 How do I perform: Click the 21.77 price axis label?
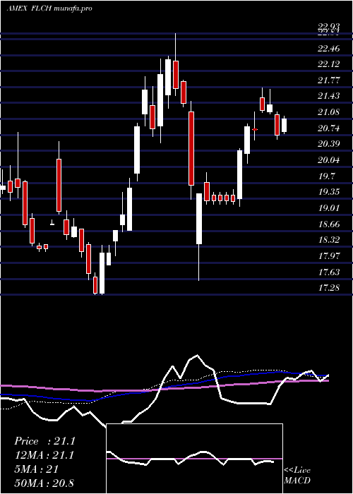[329, 80]
